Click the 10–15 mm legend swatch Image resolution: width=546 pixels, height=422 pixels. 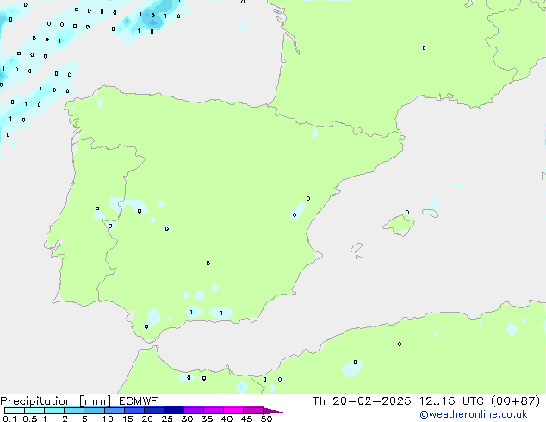click(x=115, y=411)
